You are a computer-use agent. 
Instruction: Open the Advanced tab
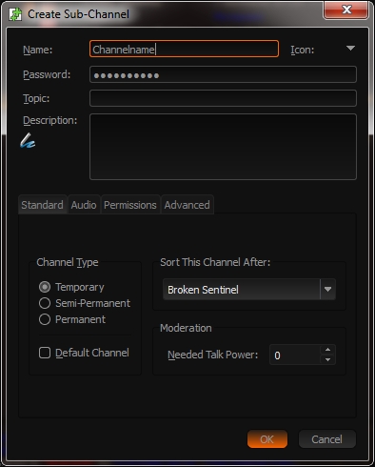click(187, 205)
